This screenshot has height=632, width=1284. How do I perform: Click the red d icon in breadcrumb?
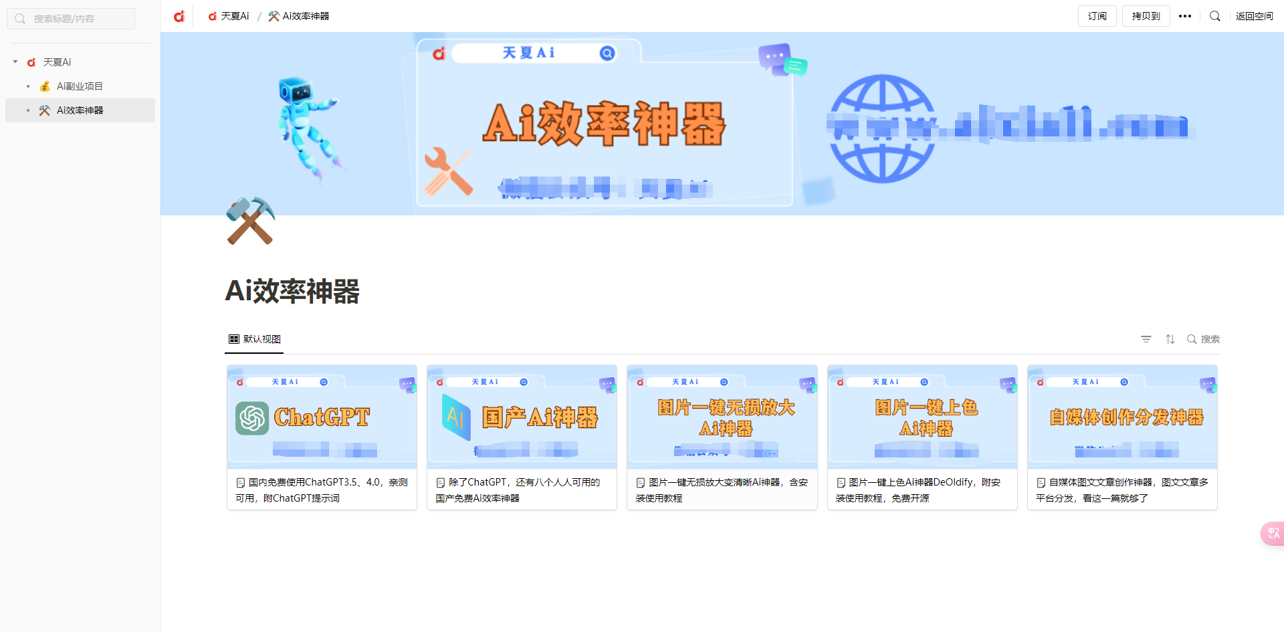point(212,16)
